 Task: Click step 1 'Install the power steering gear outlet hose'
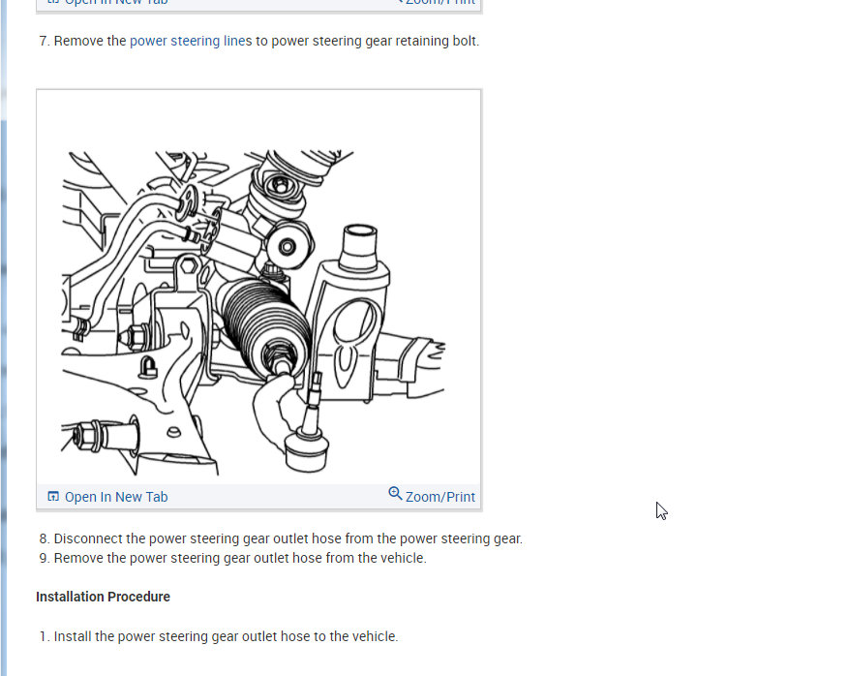[x=227, y=636]
